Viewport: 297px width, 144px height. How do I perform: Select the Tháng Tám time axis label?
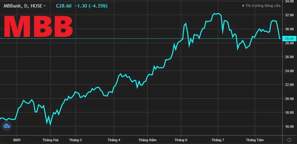tap(254, 140)
